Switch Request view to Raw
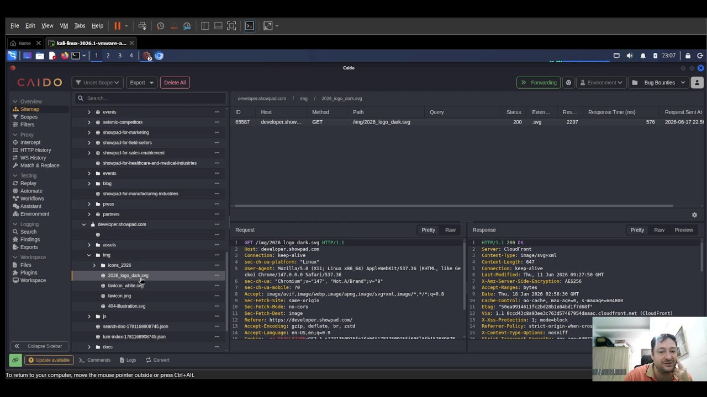Viewport: 707px width, 397px height. click(x=451, y=230)
